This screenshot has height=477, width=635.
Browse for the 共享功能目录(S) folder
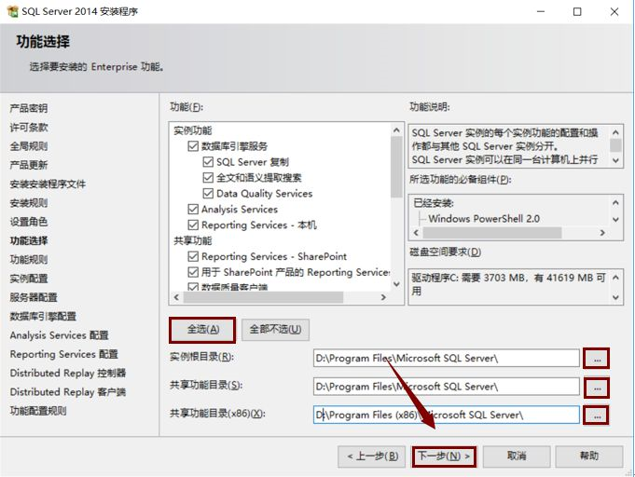(597, 388)
